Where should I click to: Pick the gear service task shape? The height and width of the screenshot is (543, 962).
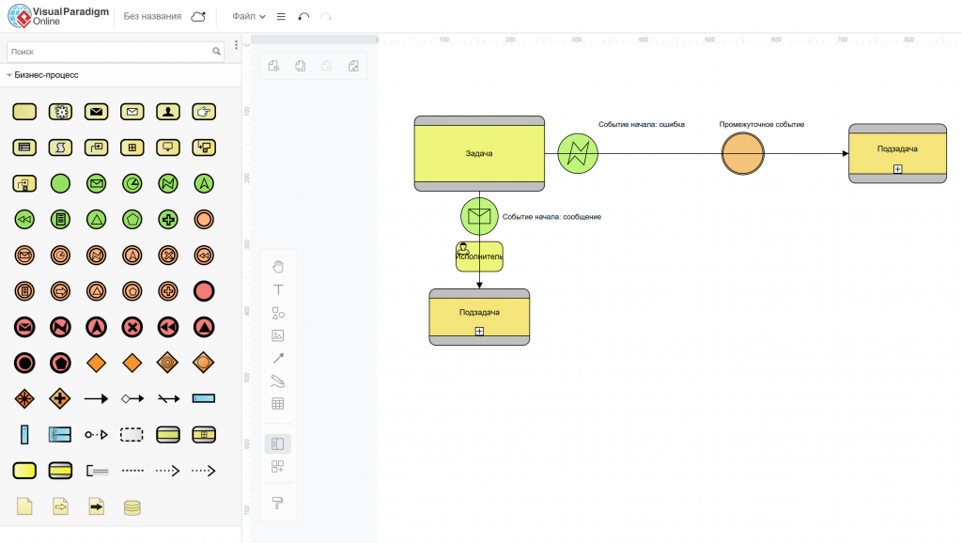60,112
